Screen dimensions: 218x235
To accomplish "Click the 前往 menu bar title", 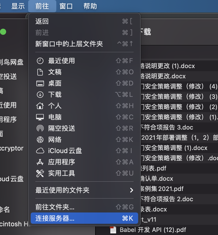I will (x=42, y=6).
